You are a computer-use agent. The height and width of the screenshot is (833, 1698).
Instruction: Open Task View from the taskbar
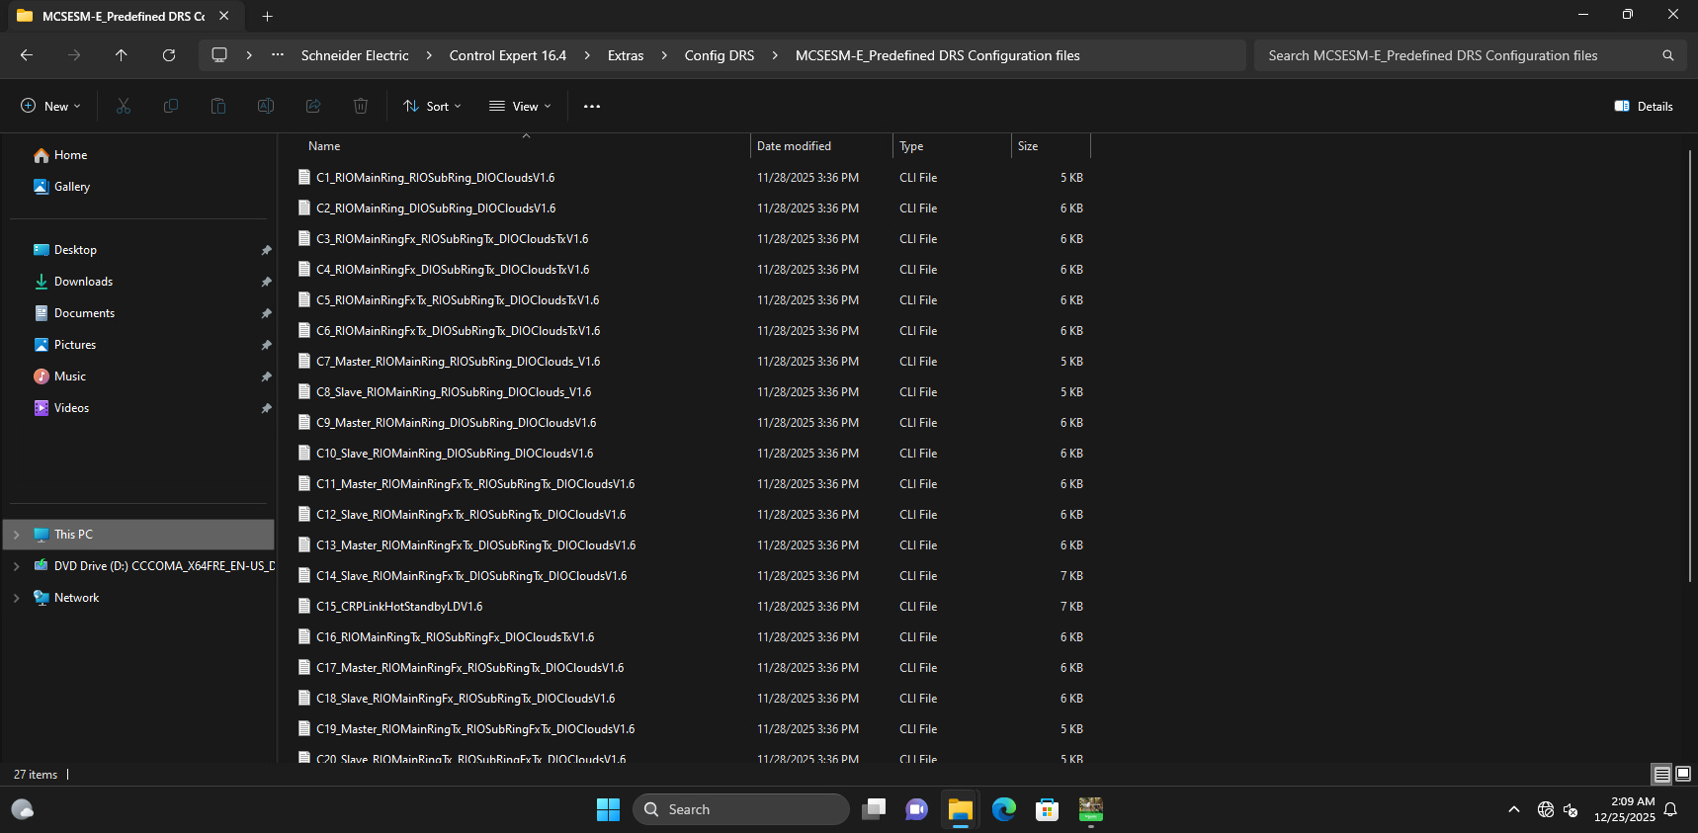(x=874, y=809)
